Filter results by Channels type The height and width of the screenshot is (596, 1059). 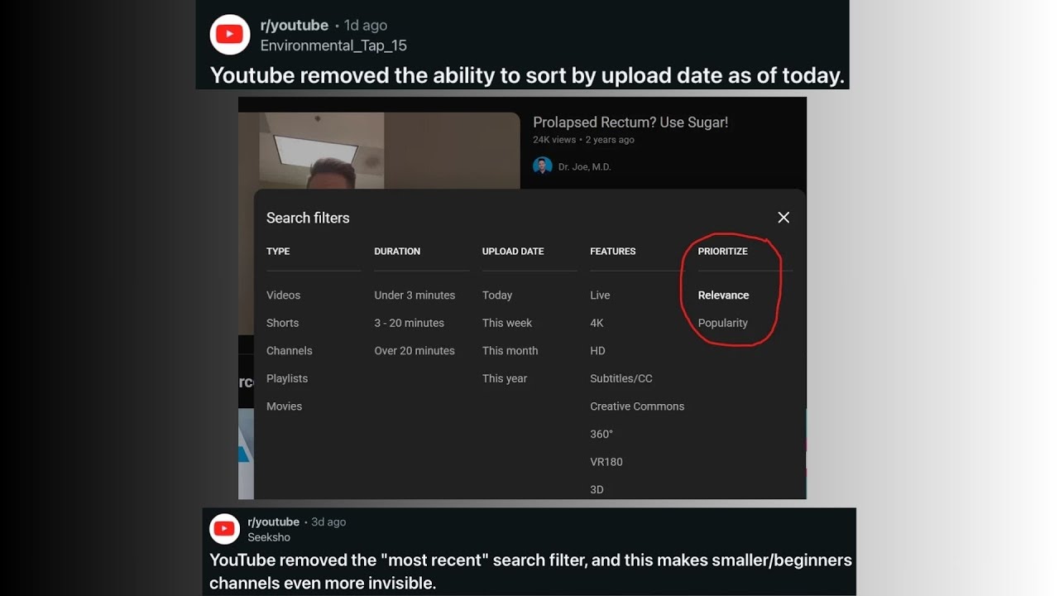click(289, 351)
